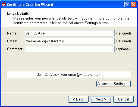138x107 pixels.
Task: Click the Enter Details heading
Action: (18, 13)
